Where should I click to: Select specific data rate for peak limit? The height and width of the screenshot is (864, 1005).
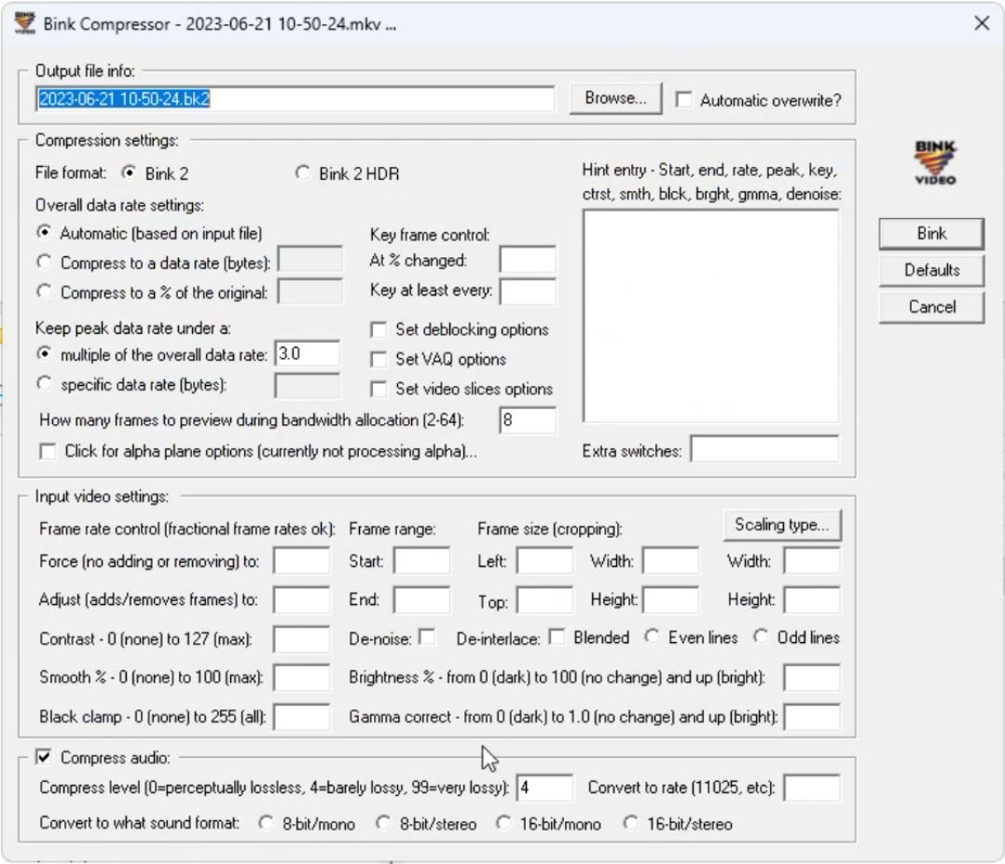[x=43, y=383]
